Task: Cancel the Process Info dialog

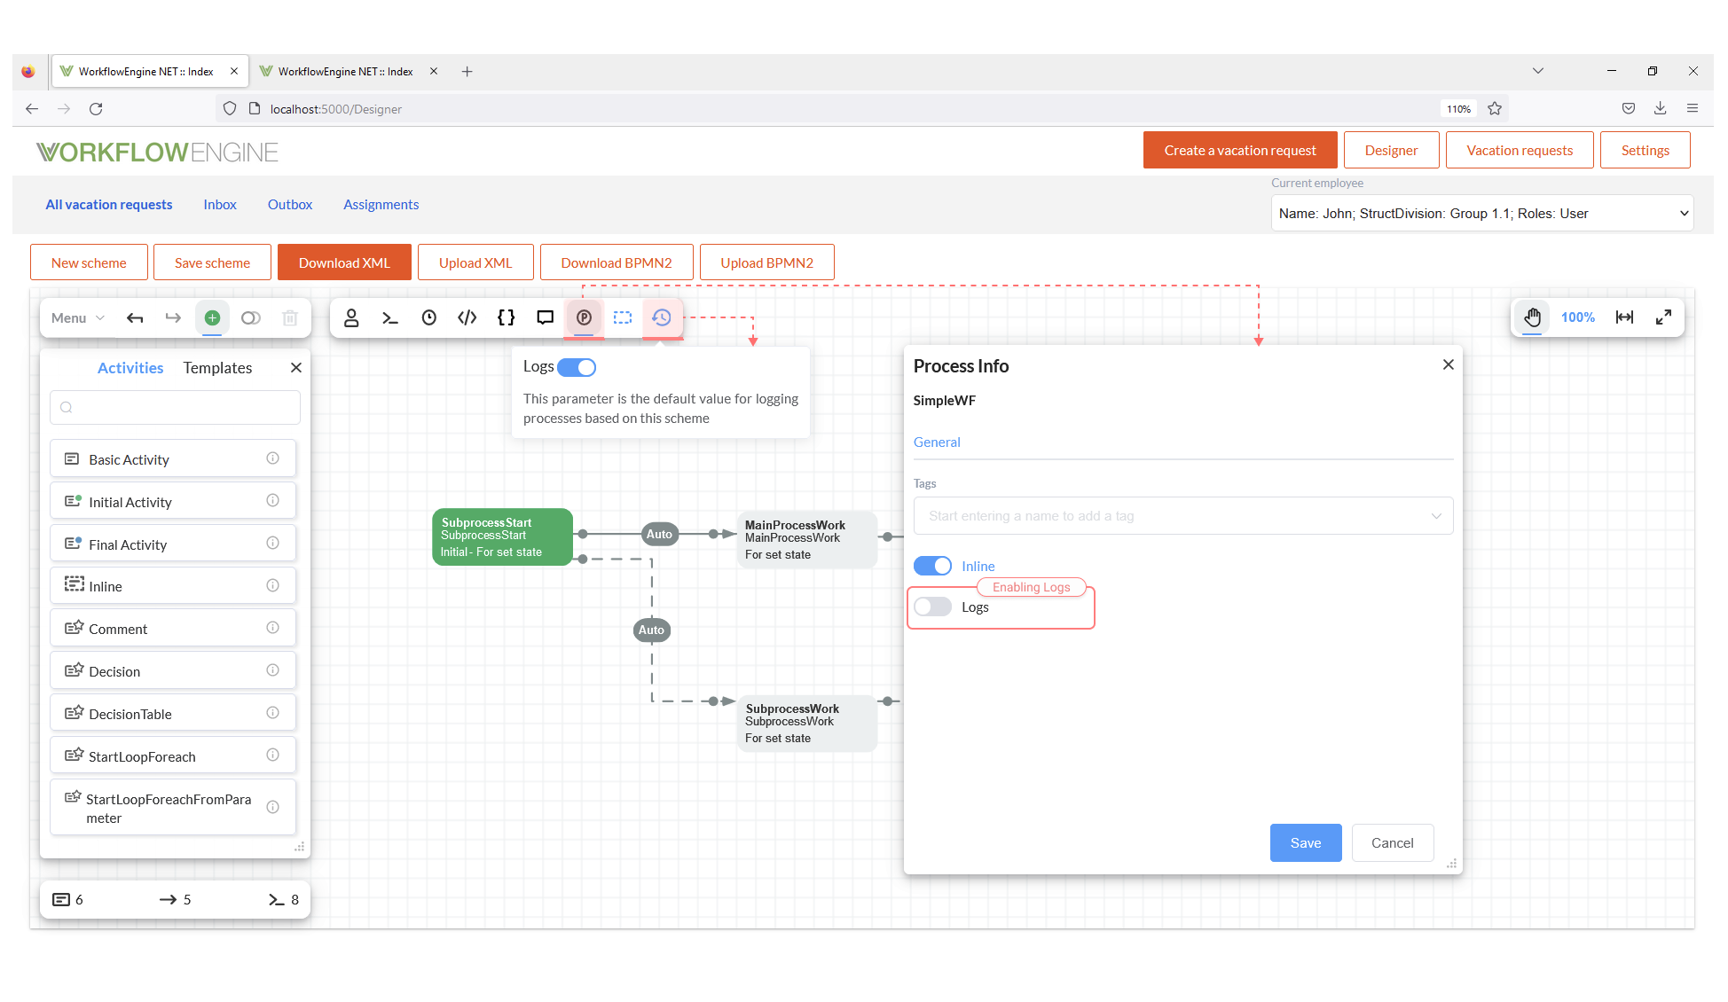Action: click(x=1393, y=843)
